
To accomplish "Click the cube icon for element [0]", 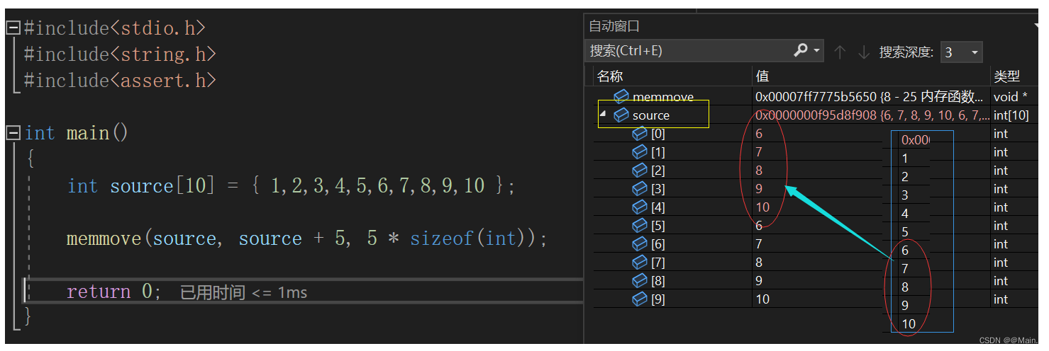I will [640, 133].
